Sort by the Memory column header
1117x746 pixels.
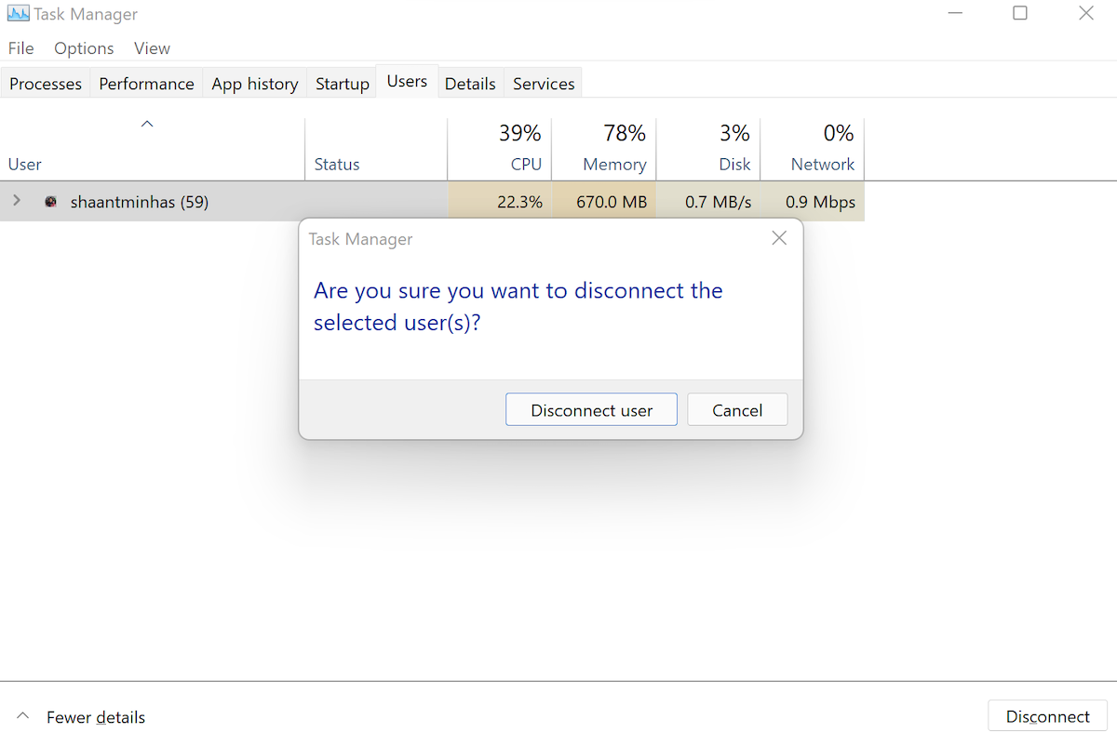click(604, 149)
